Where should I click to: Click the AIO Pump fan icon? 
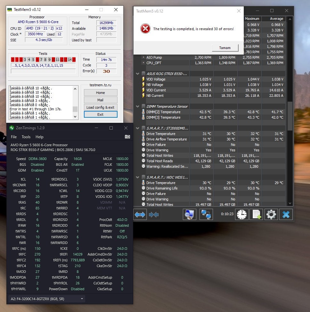click(x=143, y=57)
